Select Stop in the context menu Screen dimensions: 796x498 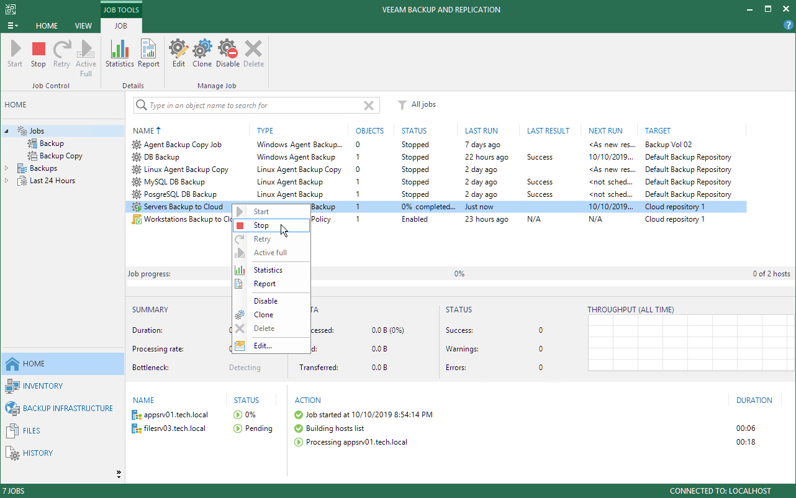[261, 225]
